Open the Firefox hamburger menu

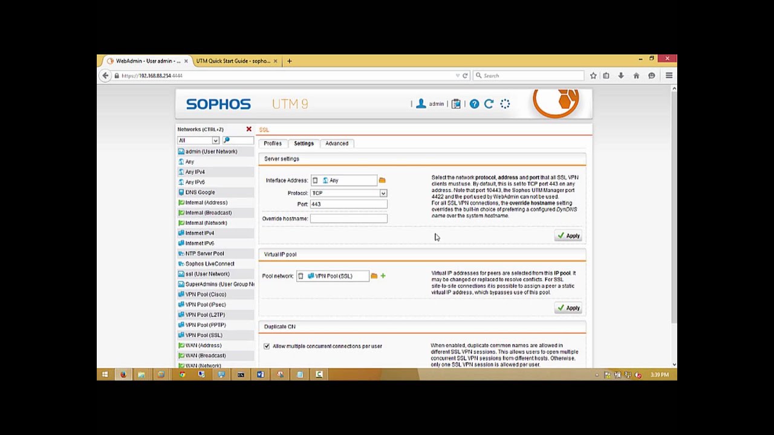[669, 76]
